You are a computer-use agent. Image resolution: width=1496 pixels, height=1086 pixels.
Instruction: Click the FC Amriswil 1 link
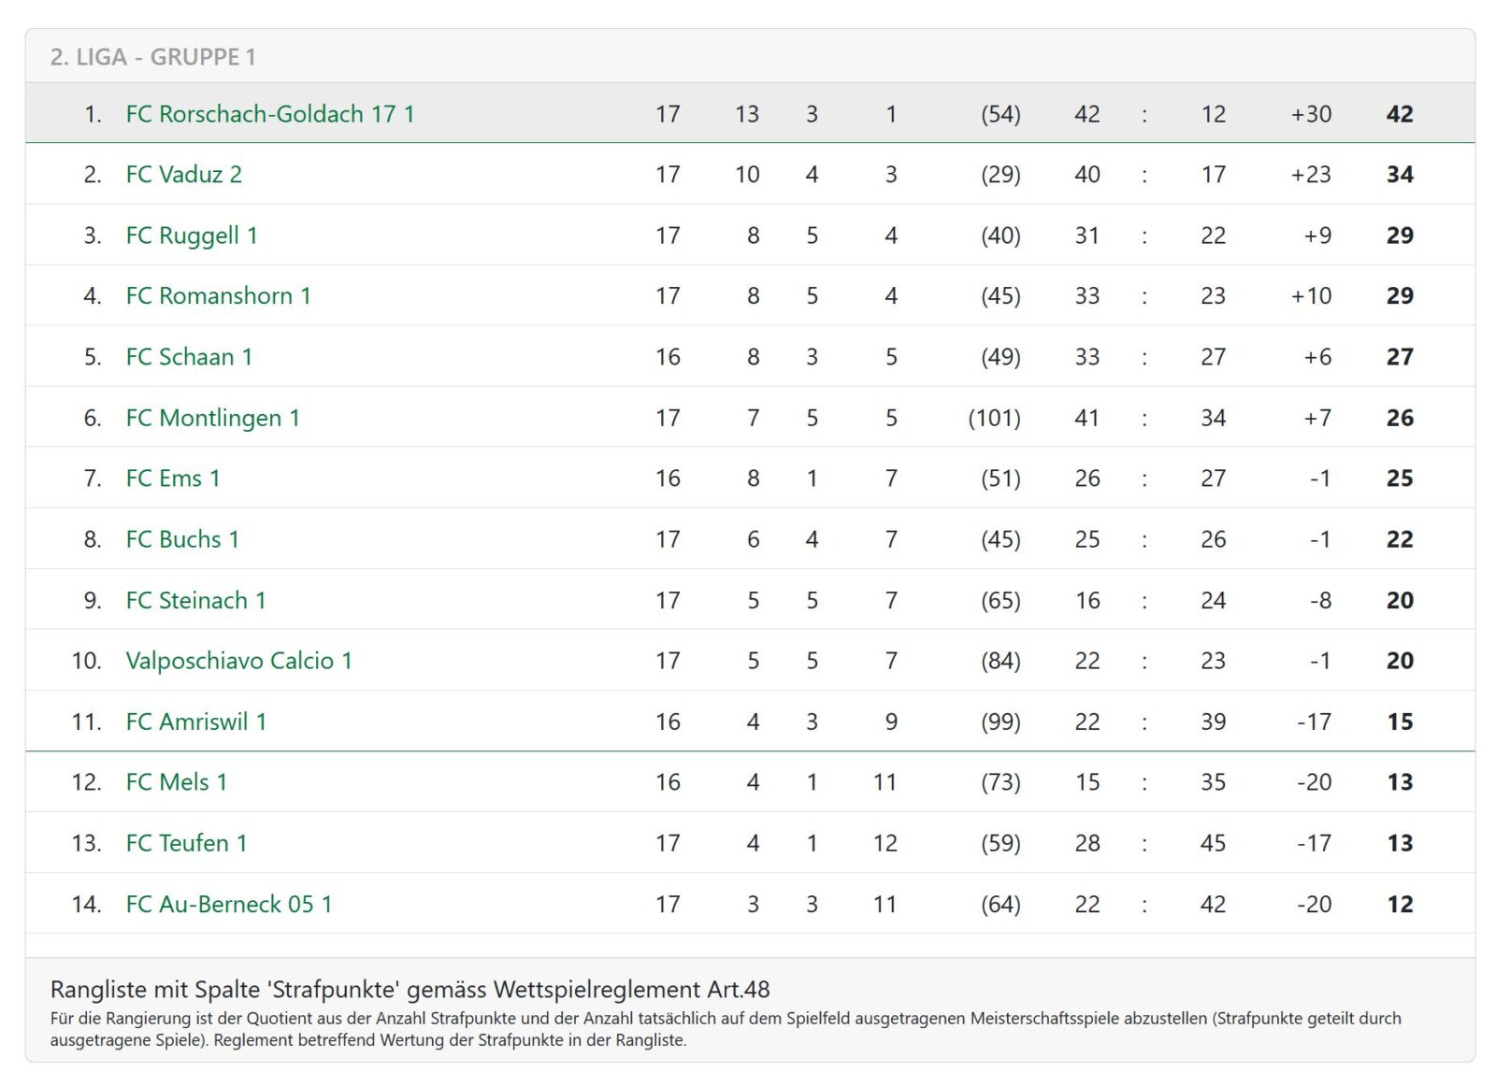point(195,722)
